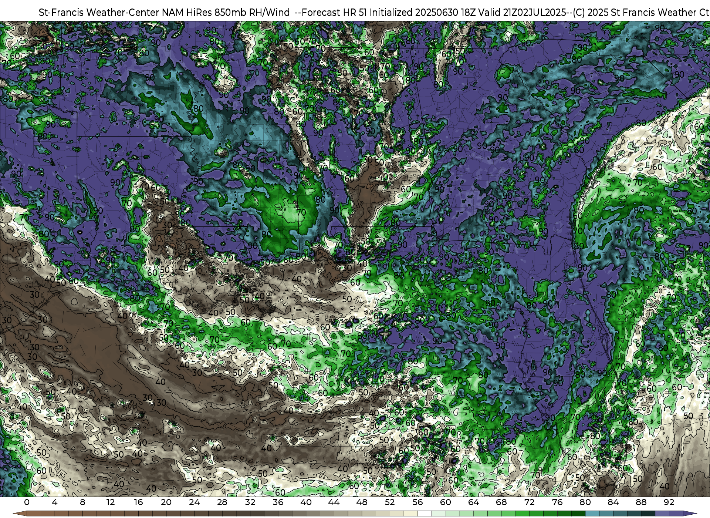Screen dimensions: 710x518
Task: Select the light blue swatch under 80
Action: coord(592,514)
